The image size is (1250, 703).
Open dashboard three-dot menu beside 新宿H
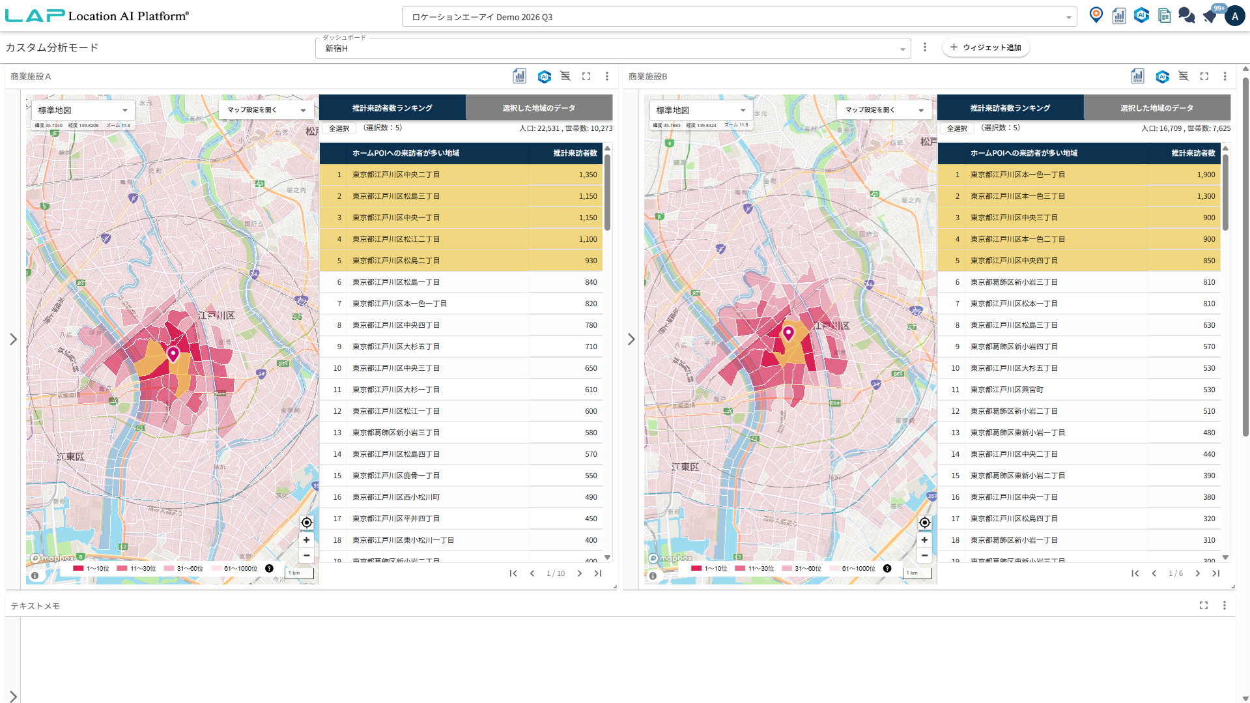[x=925, y=48]
